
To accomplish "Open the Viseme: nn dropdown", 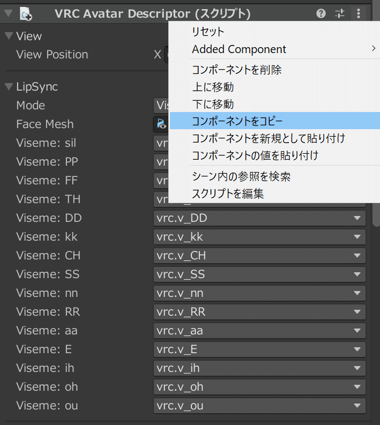I will pyautogui.click(x=259, y=293).
